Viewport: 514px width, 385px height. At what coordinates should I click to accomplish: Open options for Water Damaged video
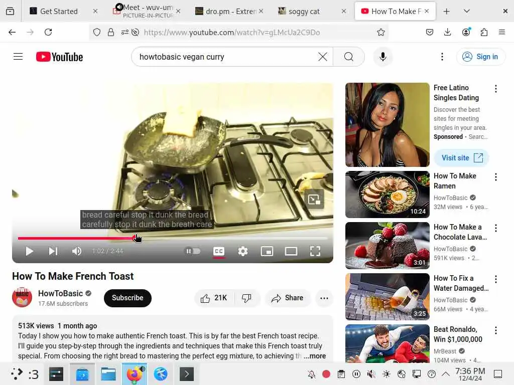[495, 279]
